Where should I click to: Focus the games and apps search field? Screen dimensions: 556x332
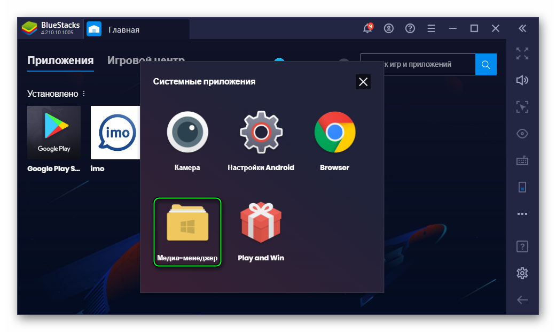tap(418, 65)
